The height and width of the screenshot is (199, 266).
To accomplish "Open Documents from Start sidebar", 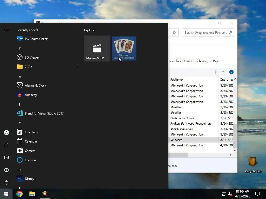I will tap(6, 145).
